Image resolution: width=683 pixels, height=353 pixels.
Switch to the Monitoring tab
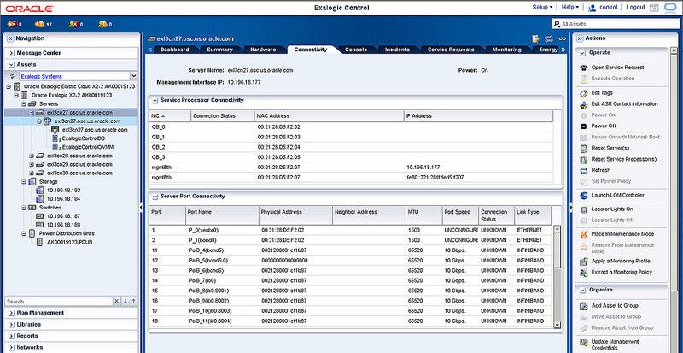506,50
